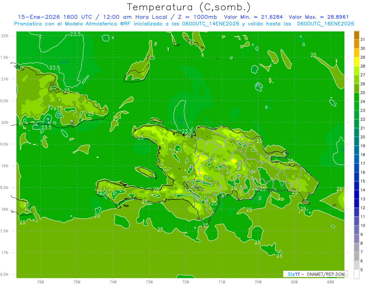Click the "68W" longitude axis label
Screen dimensions: 371x286
(330, 282)
